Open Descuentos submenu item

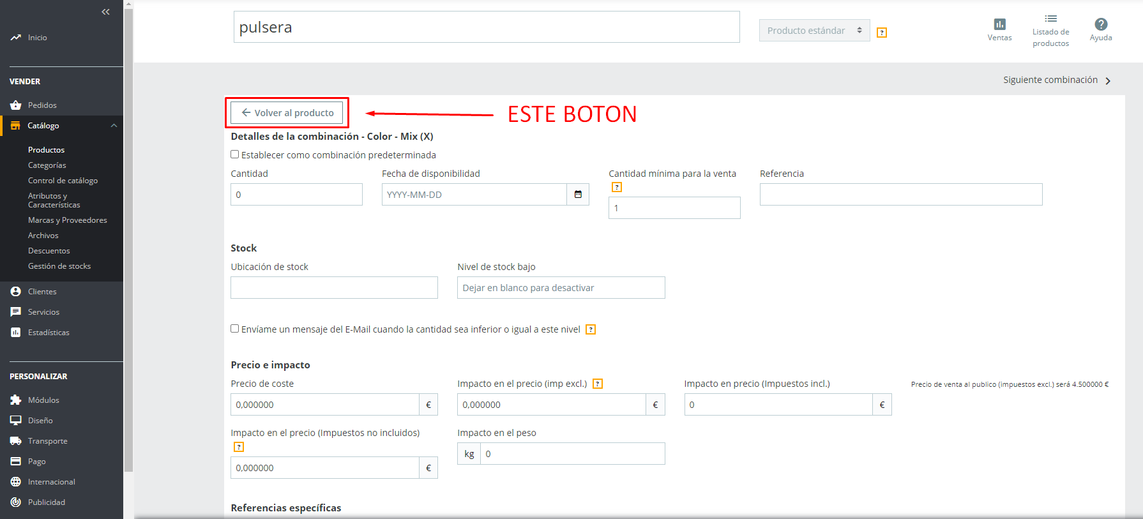pos(49,251)
